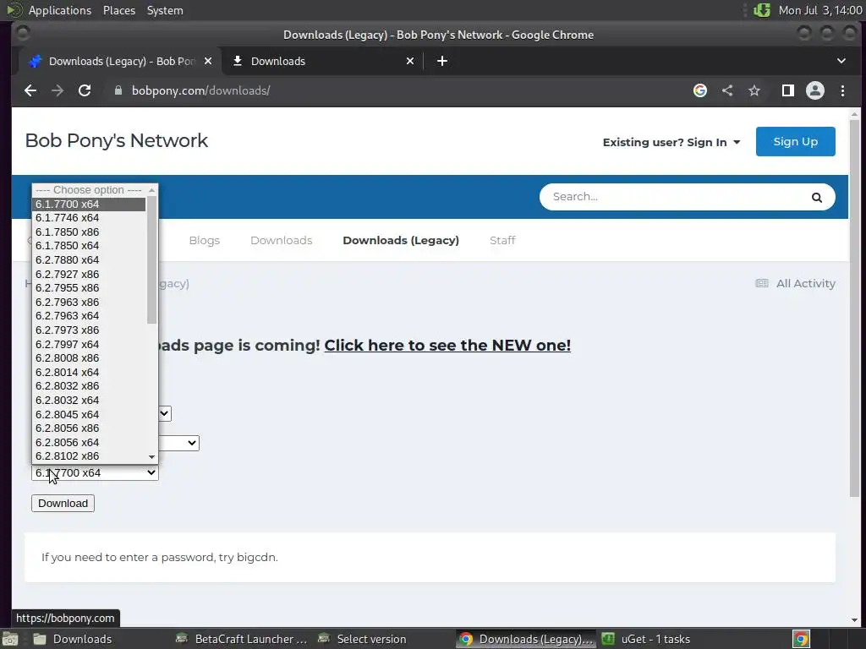Select option 6.2.8102 x86

pyautogui.click(x=89, y=456)
